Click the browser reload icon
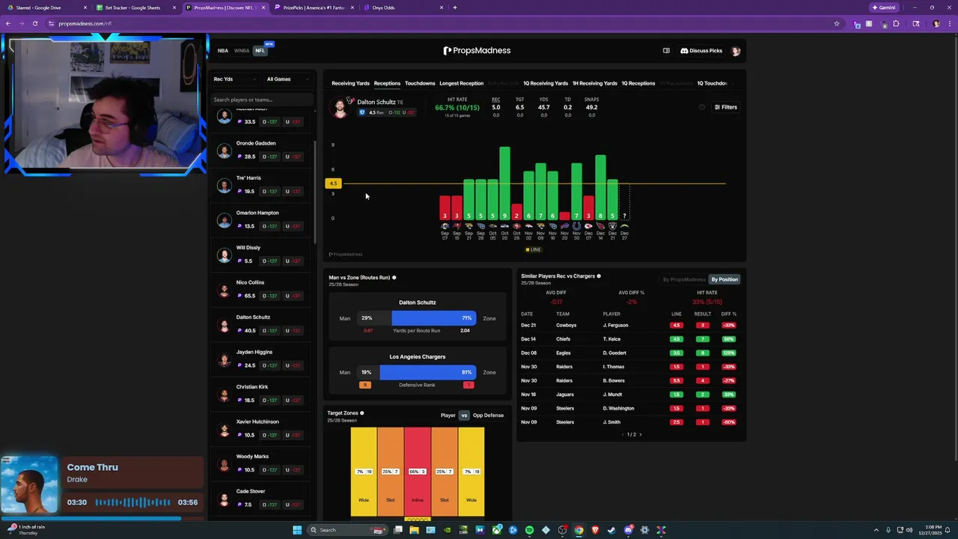 point(34,23)
